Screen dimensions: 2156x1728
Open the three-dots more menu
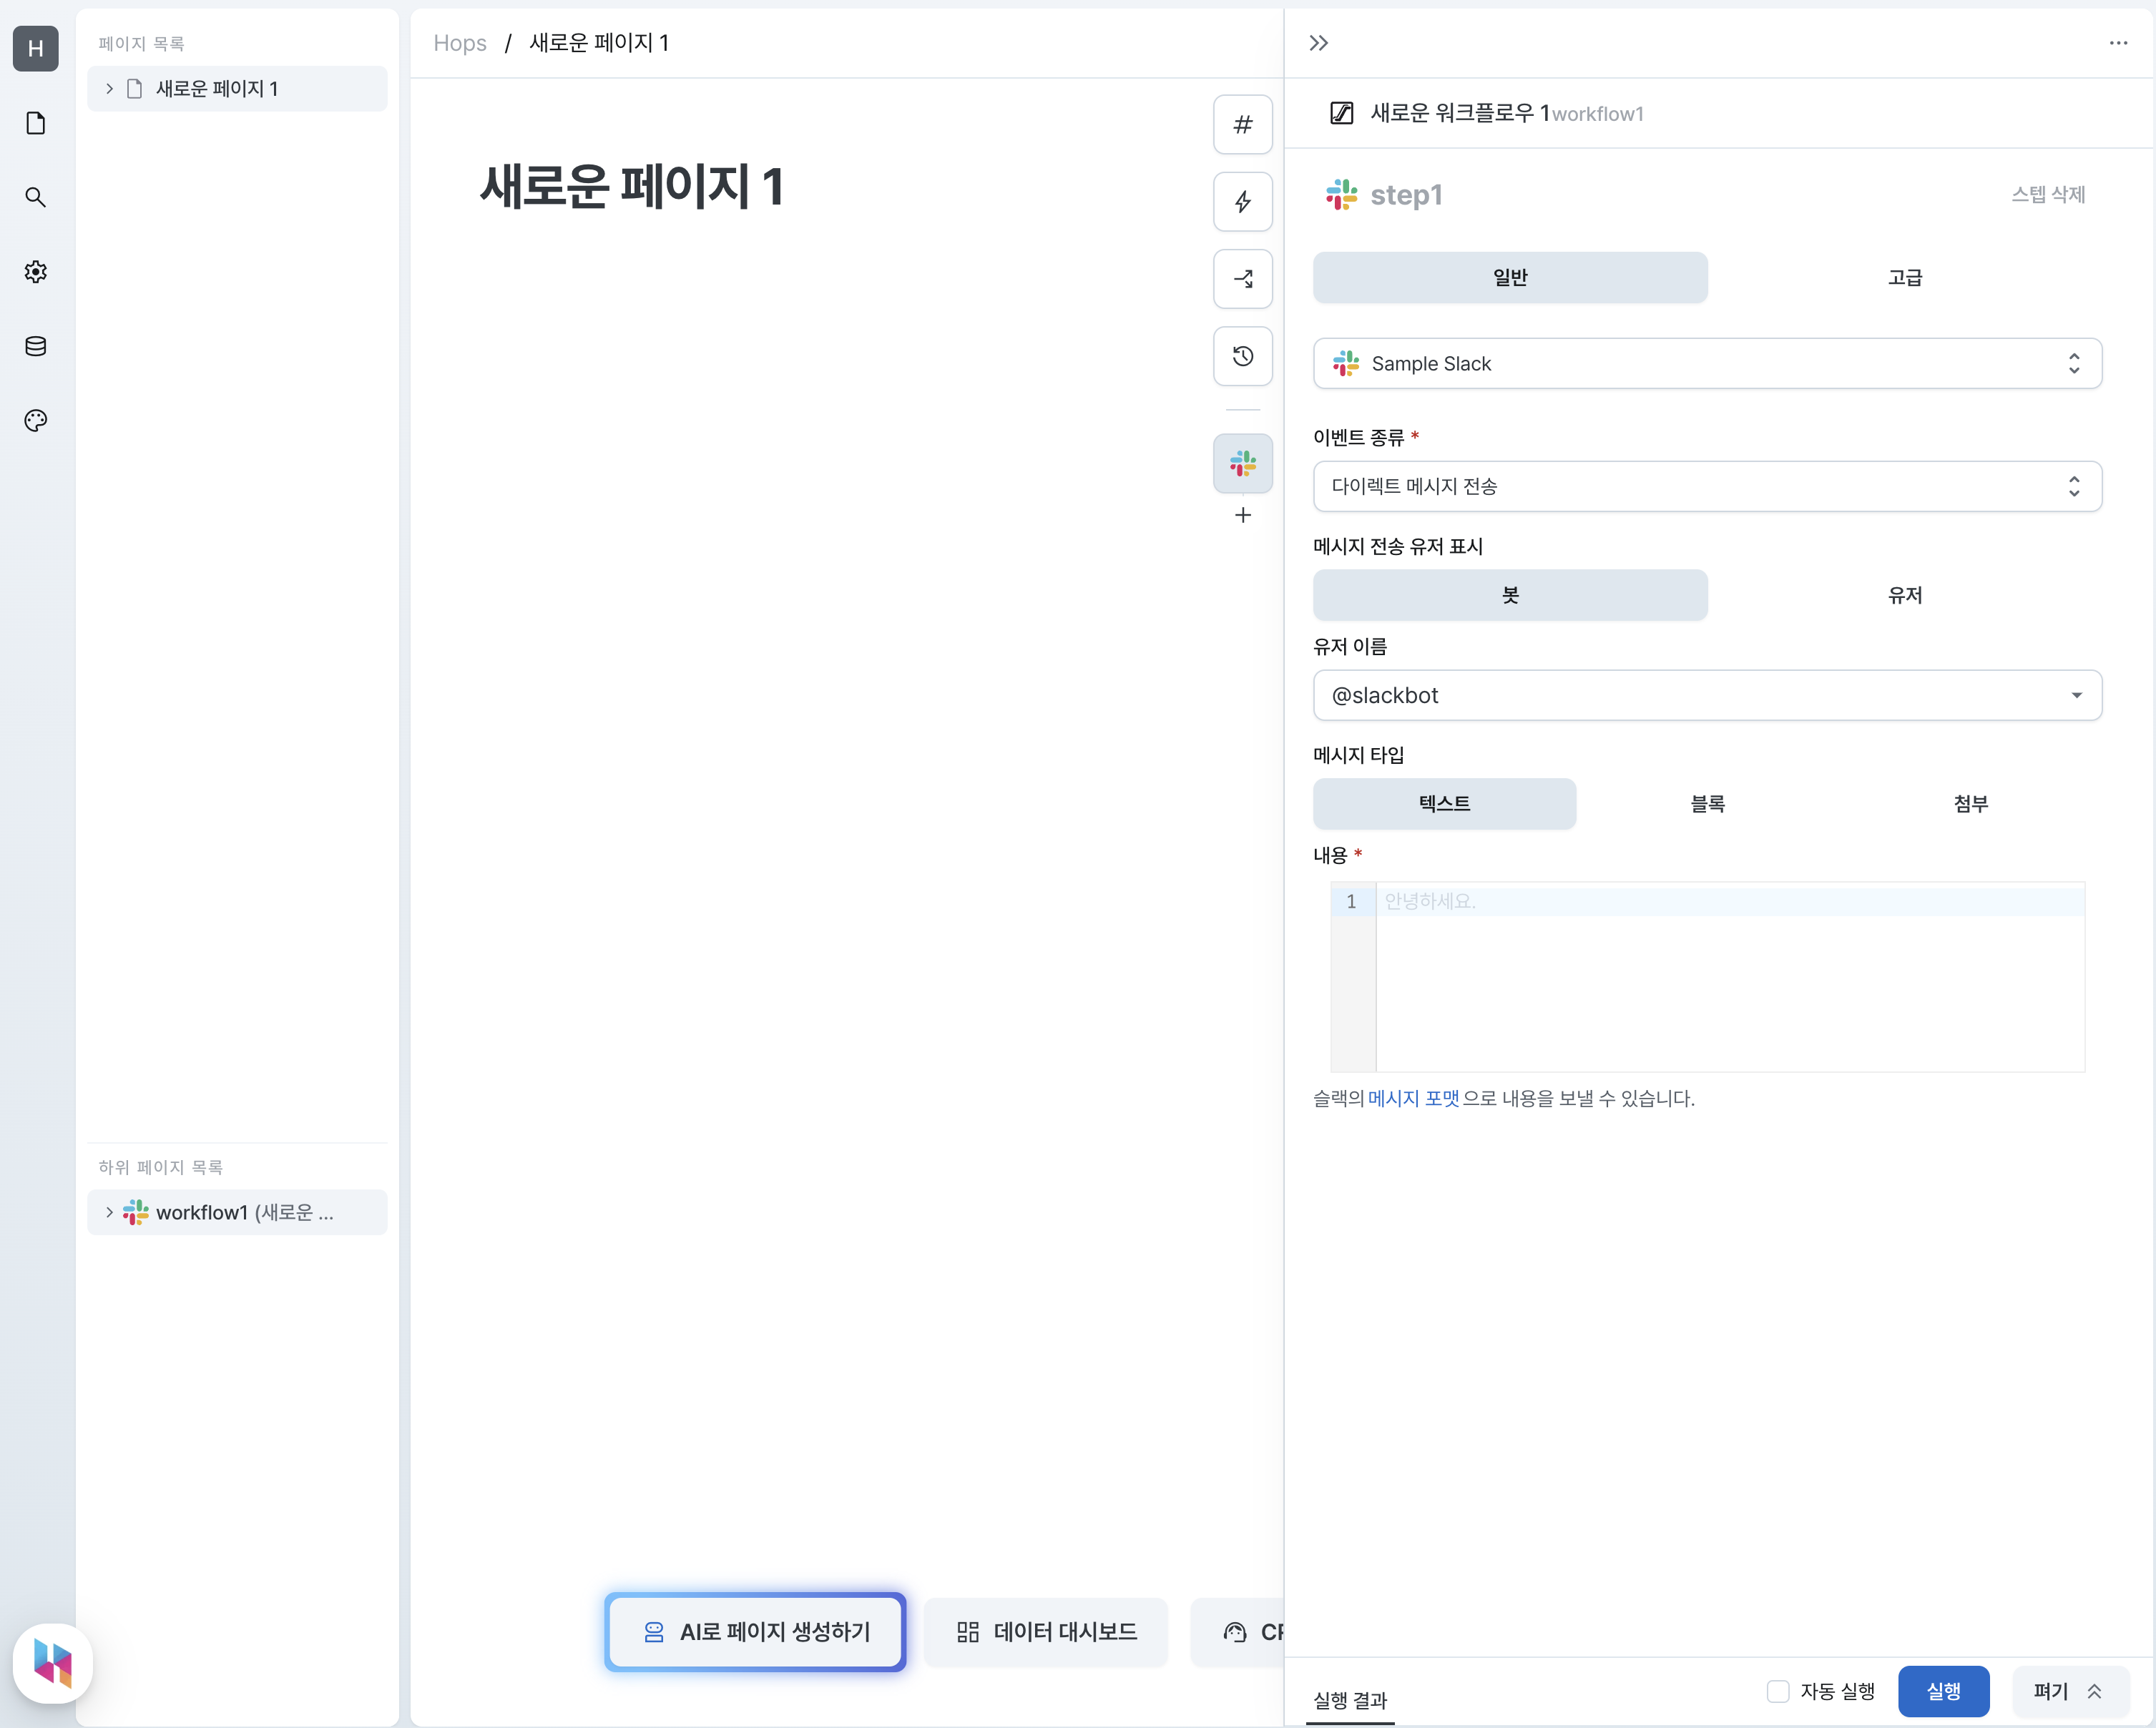[x=2118, y=43]
